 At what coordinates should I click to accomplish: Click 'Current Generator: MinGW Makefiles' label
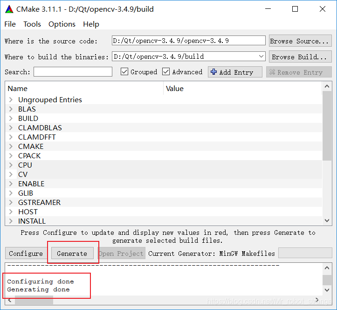(x=212, y=254)
